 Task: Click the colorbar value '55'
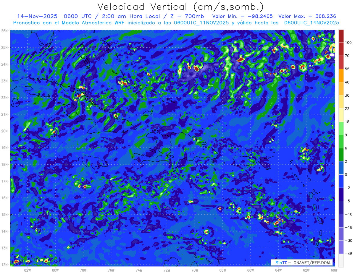pos(347,69)
